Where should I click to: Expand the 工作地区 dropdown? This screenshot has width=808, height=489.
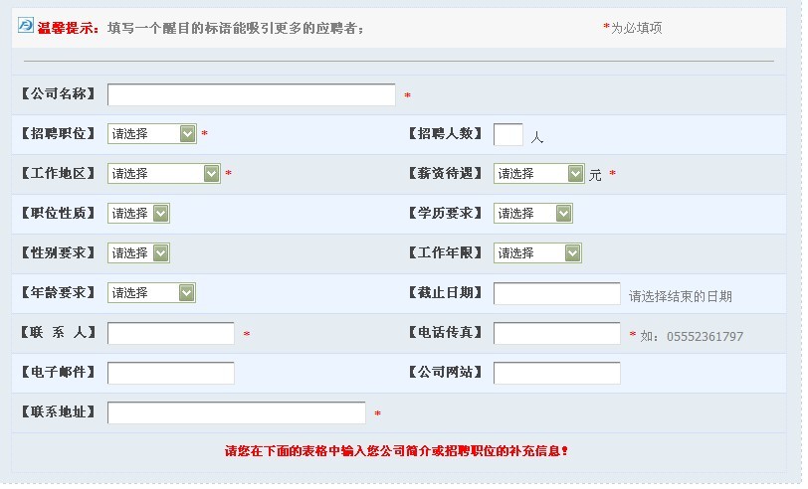(x=164, y=174)
